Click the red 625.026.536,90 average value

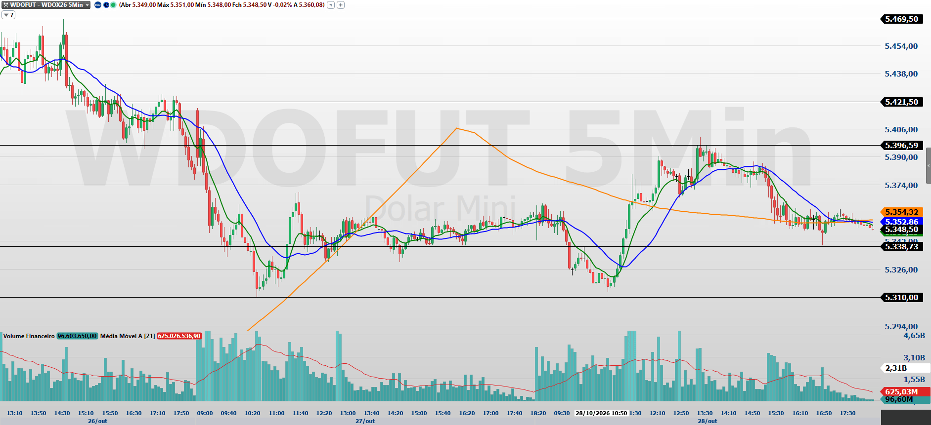click(179, 336)
